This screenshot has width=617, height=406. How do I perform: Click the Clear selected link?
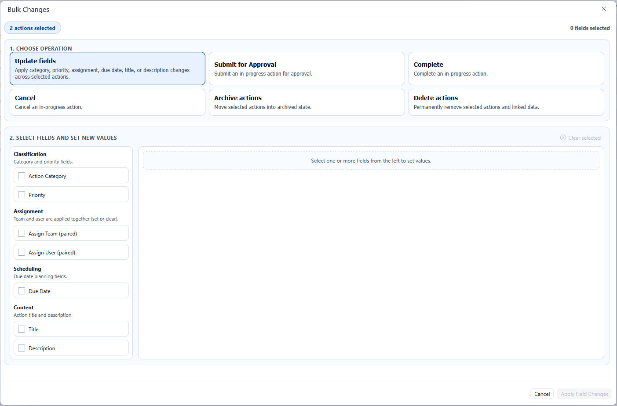click(x=584, y=138)
